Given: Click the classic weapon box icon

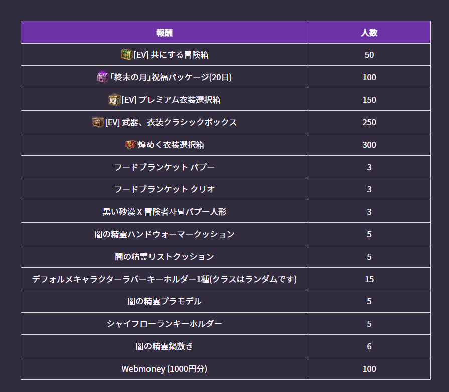Looking at the screenshot, I should pyautogui.click(x=98, y=122).
